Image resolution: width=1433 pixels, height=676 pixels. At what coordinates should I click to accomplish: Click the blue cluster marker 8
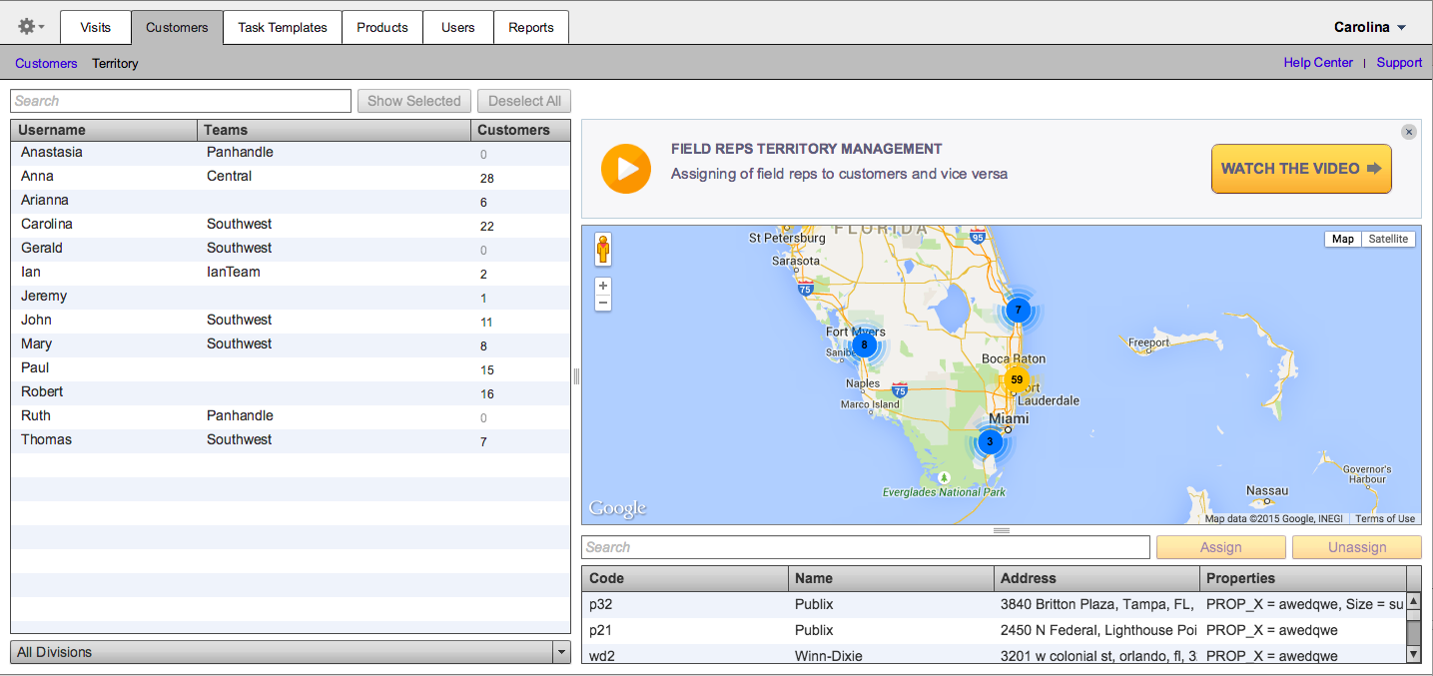click(865, 345)
